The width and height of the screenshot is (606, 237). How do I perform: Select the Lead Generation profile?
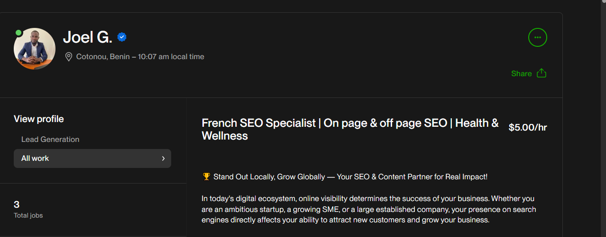[50, 140]
